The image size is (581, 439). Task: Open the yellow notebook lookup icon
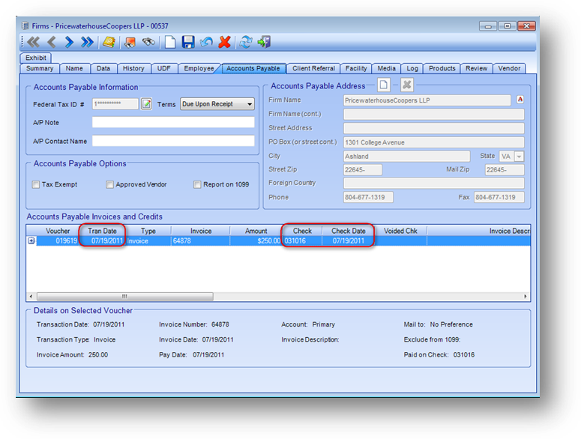click(109, 42)
